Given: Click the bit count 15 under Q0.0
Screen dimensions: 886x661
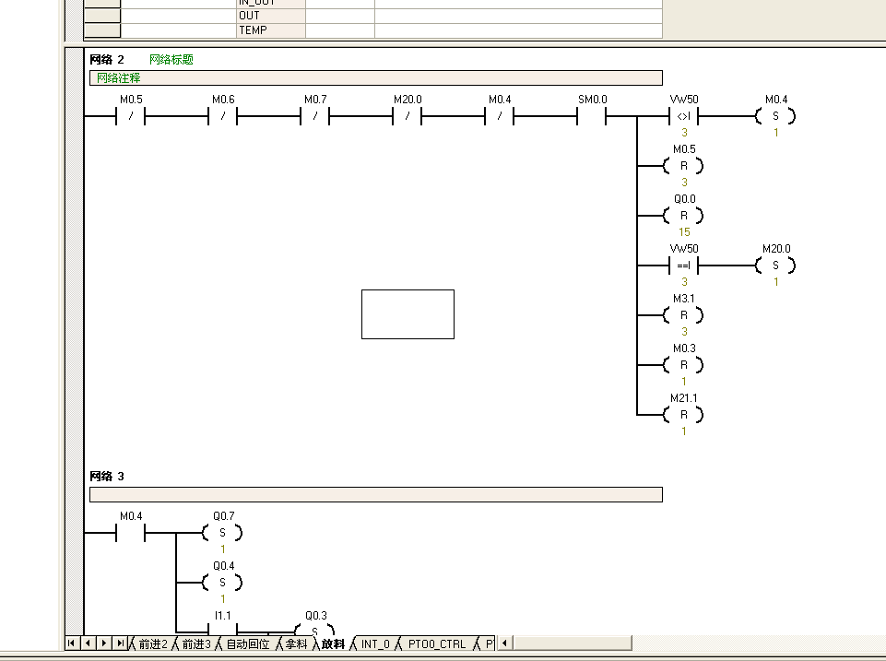Looking at the screenshot, I should 684,232.
